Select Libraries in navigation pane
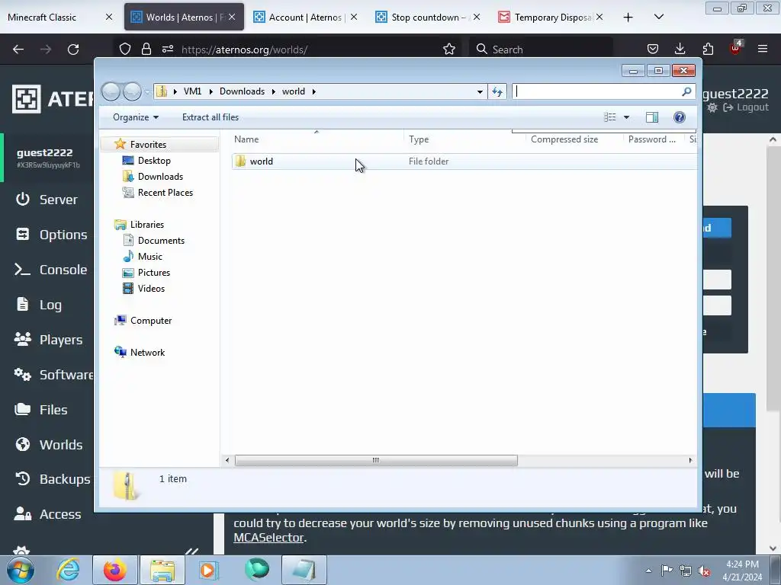The height and width of the screenshot is (585, 781). pyautogui.click(x=147, y=225)
